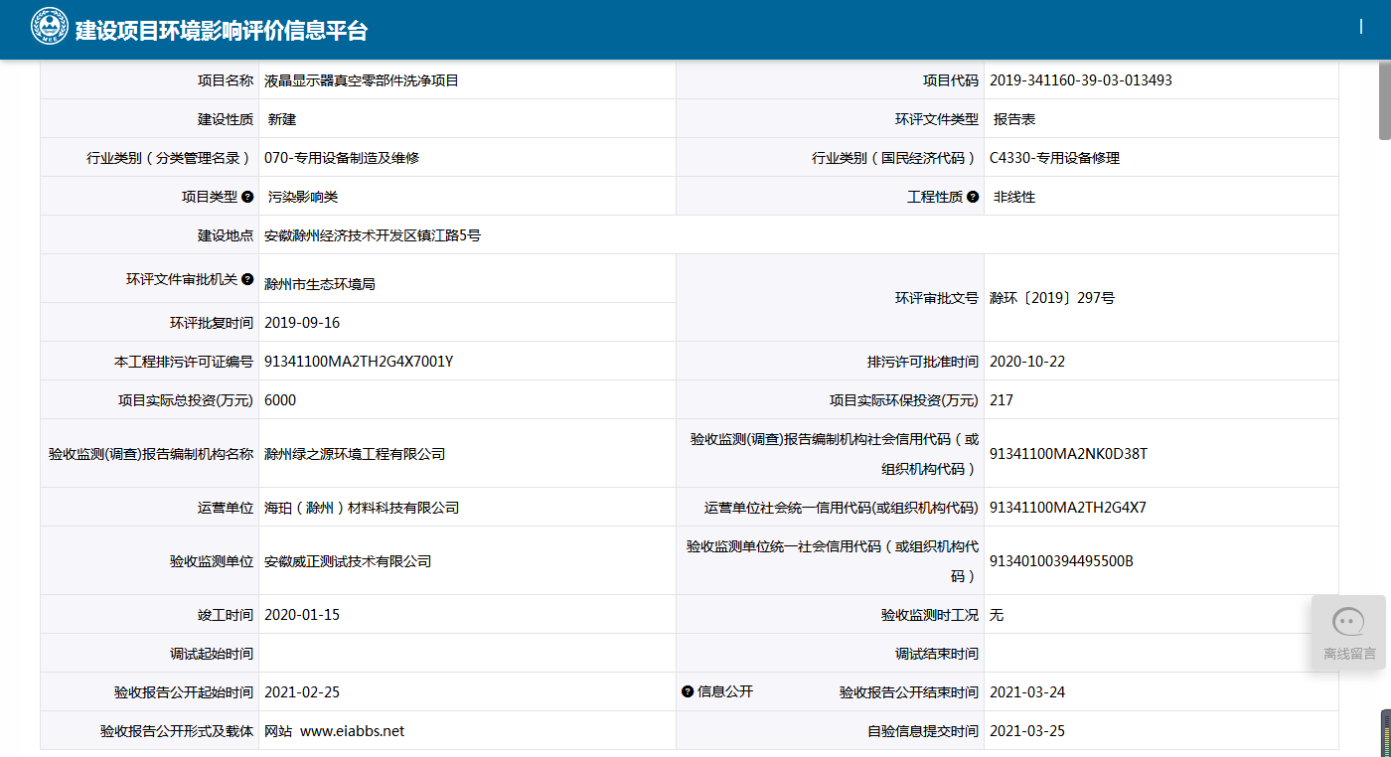The image size is (1391, 757).
Task: Click environmental investment value 217
Action: (1002, 400)
